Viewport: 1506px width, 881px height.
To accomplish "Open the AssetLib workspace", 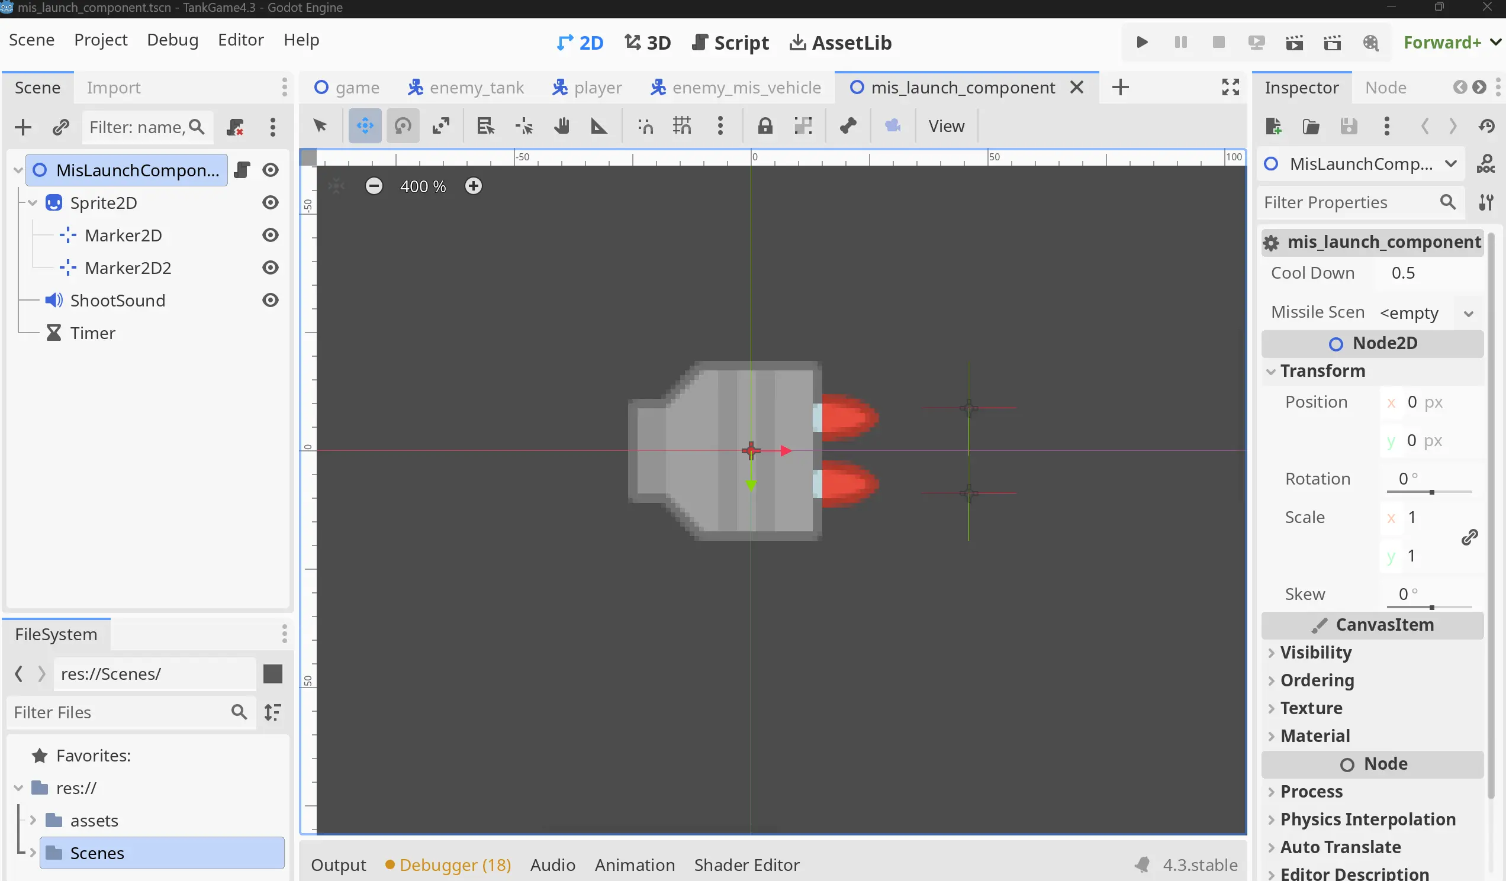I will click(840, 43).
